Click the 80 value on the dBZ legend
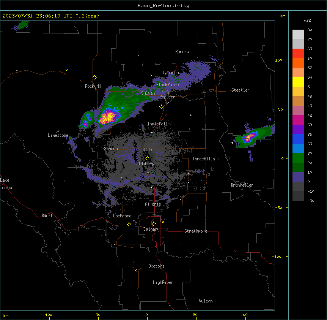327x320 pixels. (310, 30)
